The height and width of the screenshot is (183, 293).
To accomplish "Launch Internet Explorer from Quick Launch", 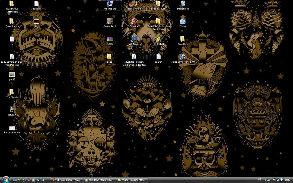I will pos(24,180).
